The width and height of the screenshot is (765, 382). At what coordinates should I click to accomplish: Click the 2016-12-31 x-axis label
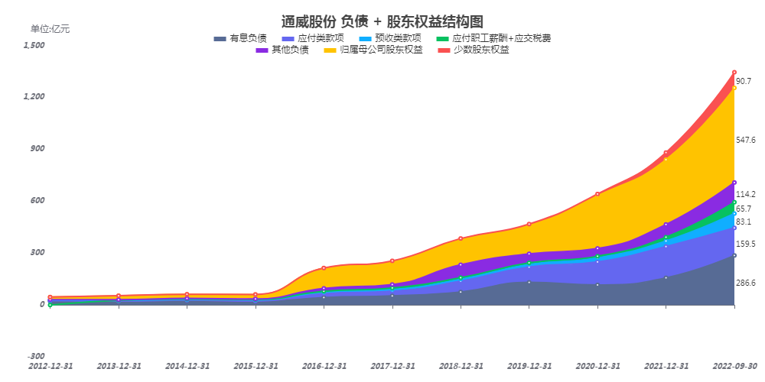(324, 366)
